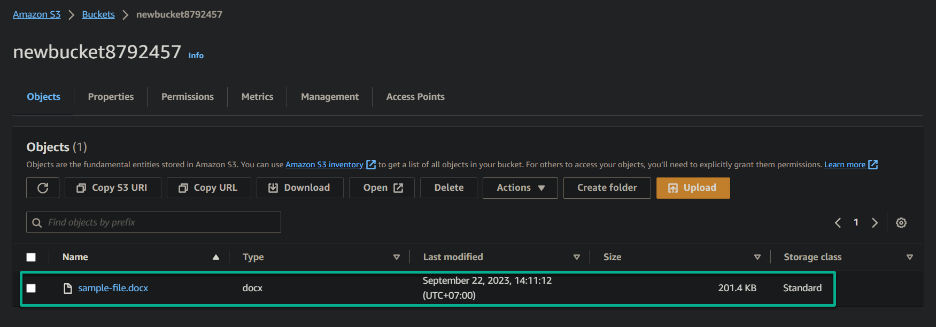This screenshot has width=936, height=327.
Task: Open the Permissions tab
Action: click(x=188, y=97)
